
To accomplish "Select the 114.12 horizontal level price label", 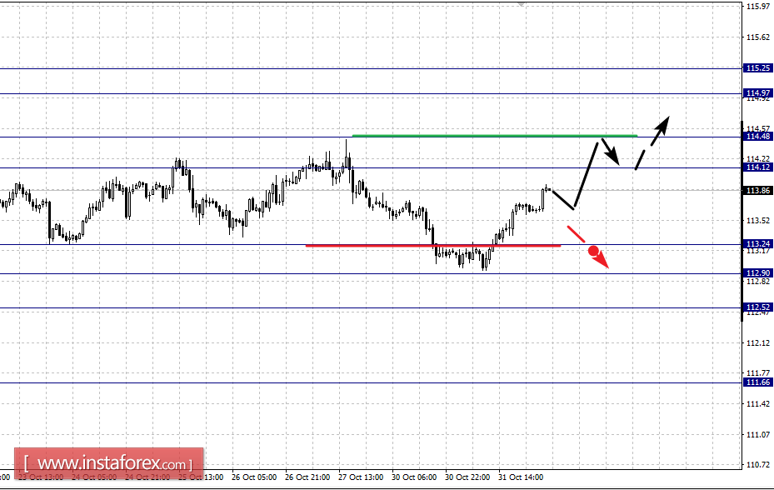I will (757, 167).
